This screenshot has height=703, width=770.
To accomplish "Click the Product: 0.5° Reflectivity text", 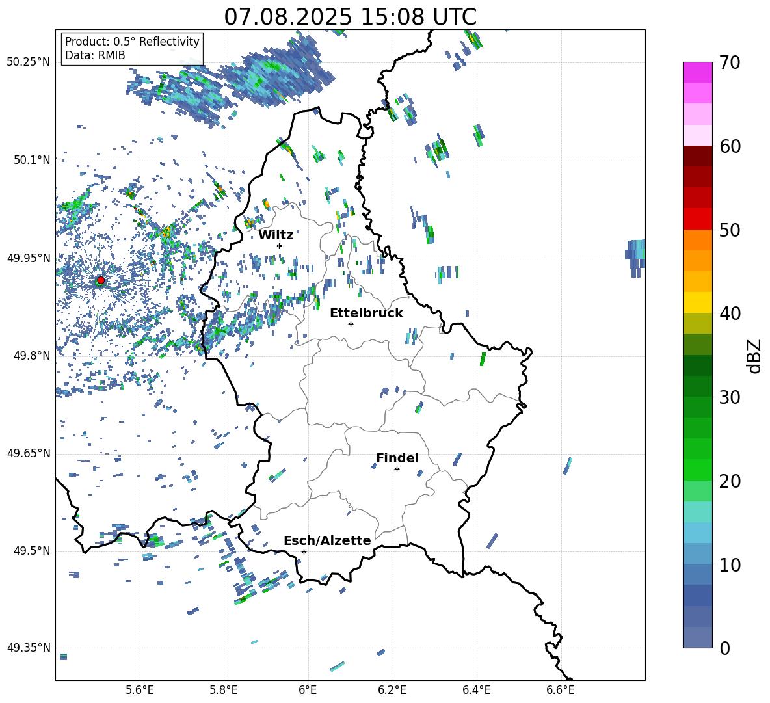I will click(132, 42).
